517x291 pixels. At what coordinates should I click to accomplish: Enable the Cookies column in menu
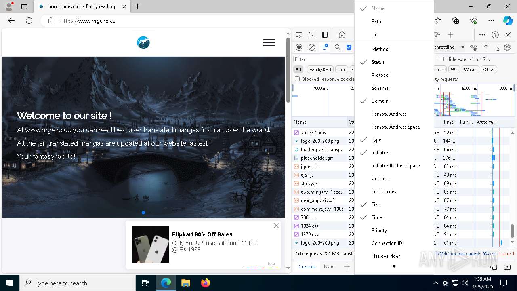pos(394,179)
